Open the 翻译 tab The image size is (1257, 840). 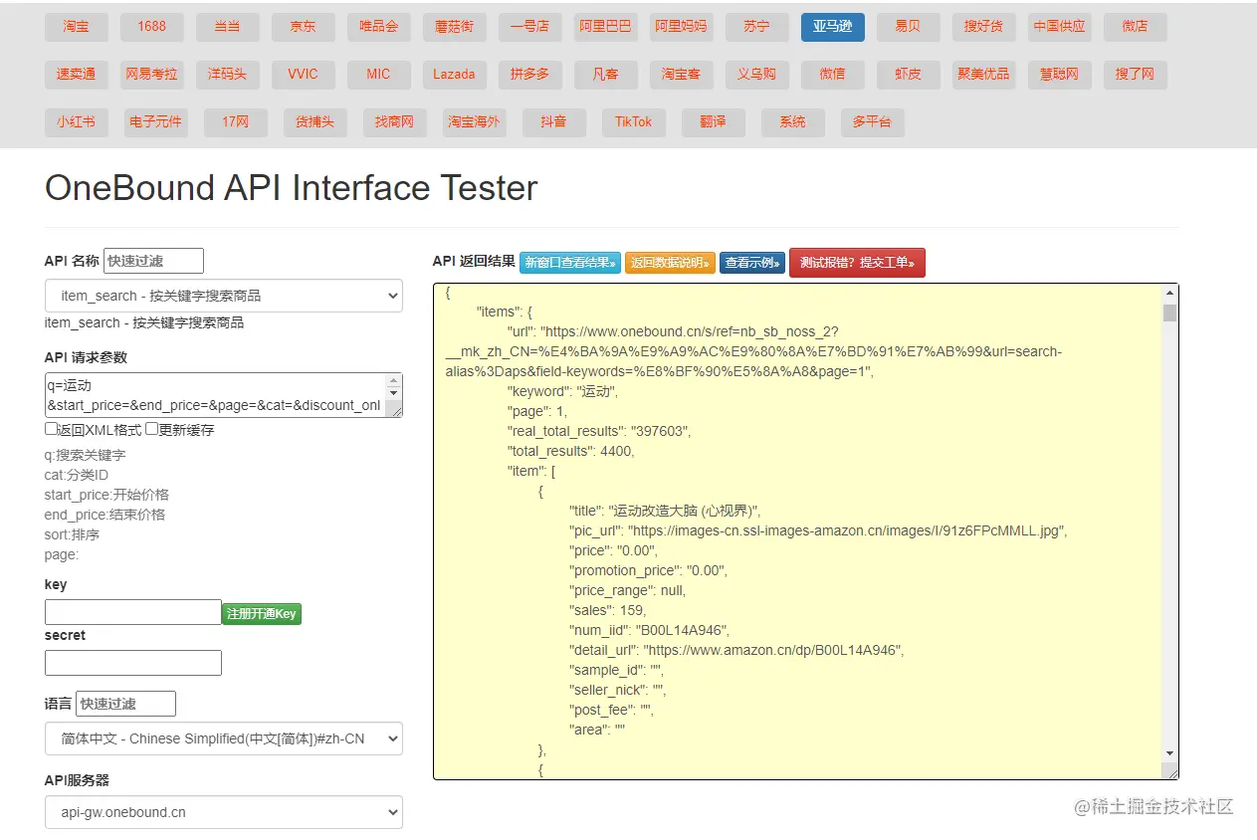[713, 122]
